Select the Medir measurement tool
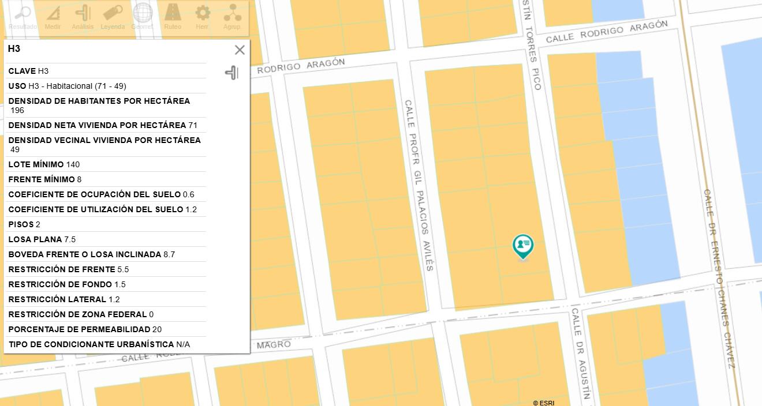The height and width of the screenshot is (406, 762). [53, 17]
